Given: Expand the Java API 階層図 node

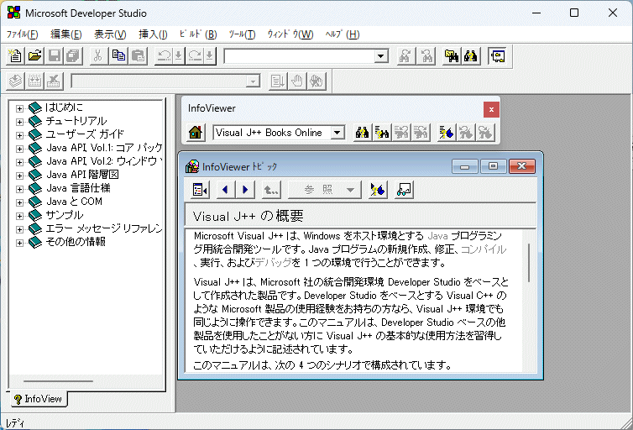Looking at the screenshot, I should pos(19,176).
